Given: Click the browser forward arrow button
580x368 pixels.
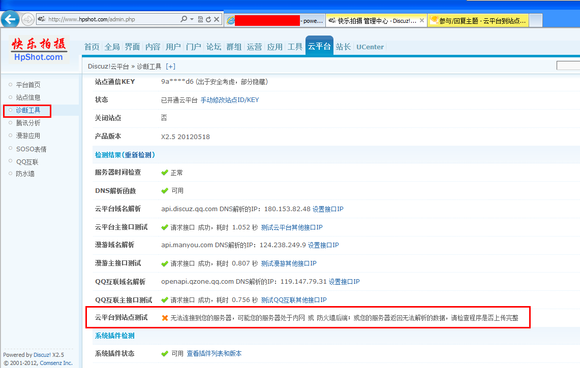Looking at the screenshot, I should coord(28,19).
